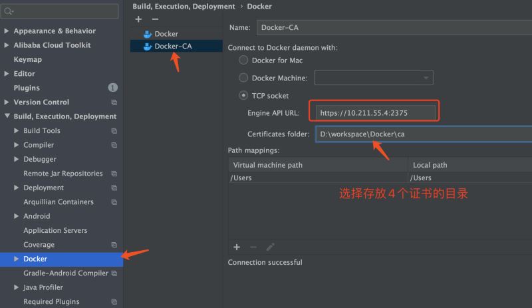Open the Keymap settings page
Viewport: 532px width, 308px height.
[27, 60]
